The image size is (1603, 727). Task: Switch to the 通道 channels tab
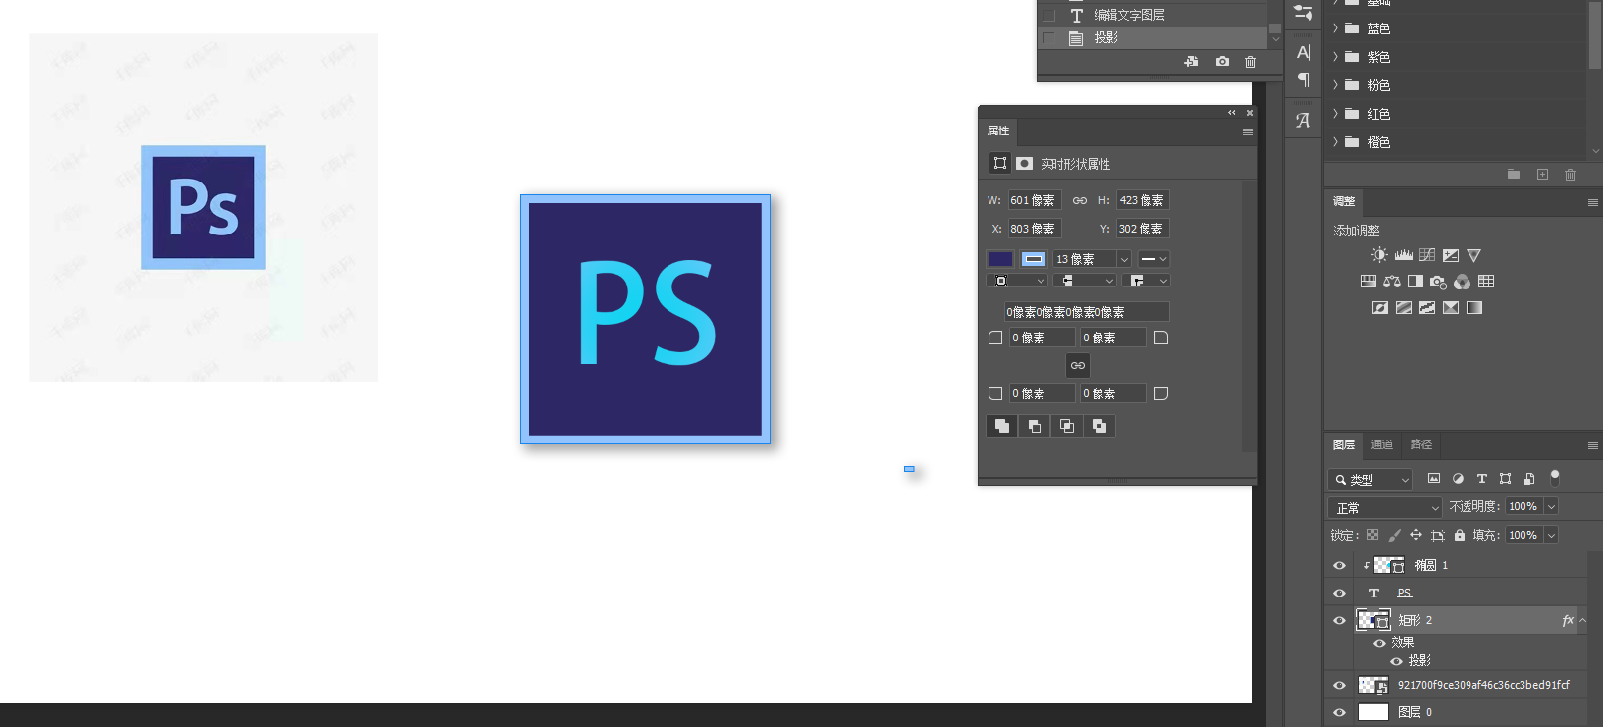click(1382, 444)
